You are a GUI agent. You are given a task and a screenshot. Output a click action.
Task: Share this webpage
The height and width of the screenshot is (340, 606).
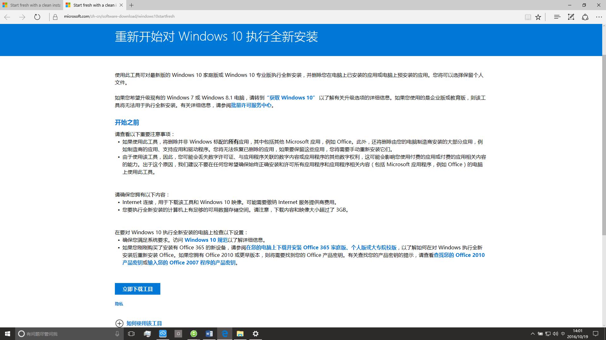(585, 17)
